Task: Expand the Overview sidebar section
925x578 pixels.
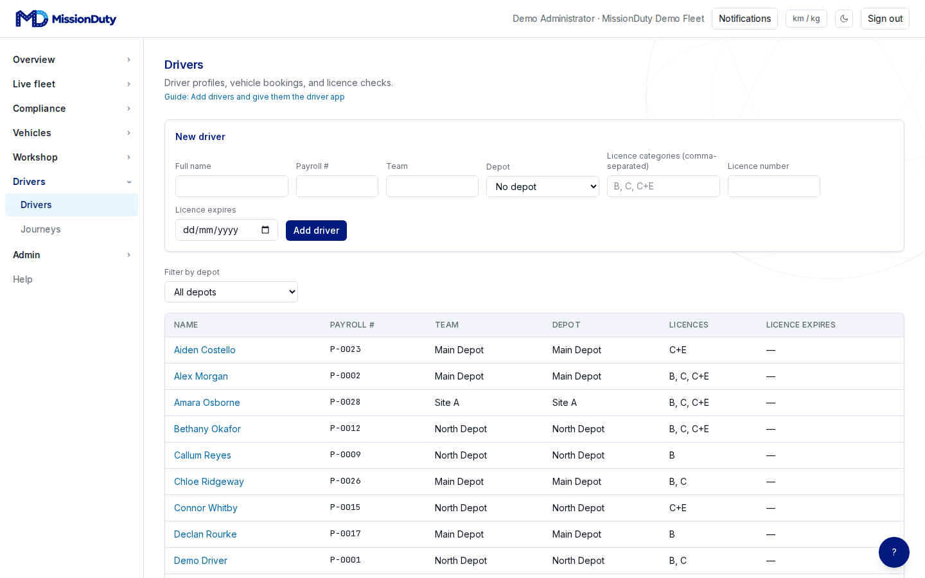Action: (72, 60)
